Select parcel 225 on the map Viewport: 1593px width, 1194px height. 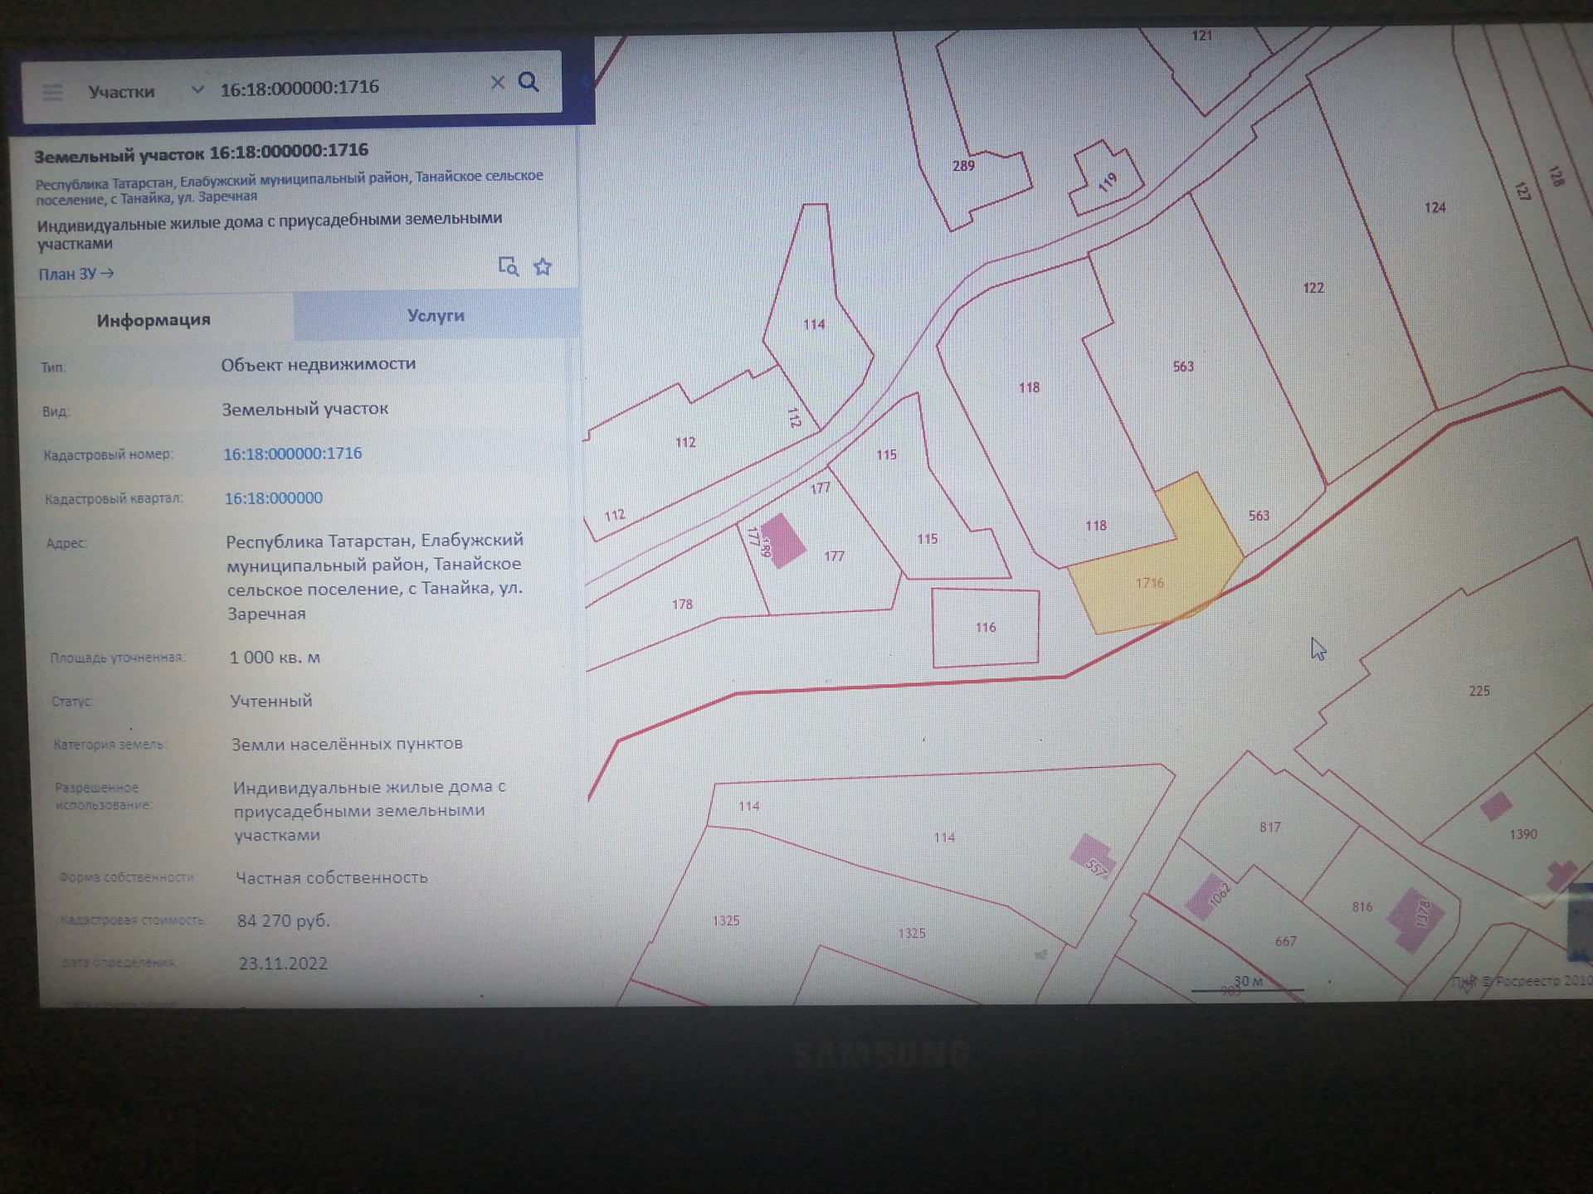click(1478, 691)
